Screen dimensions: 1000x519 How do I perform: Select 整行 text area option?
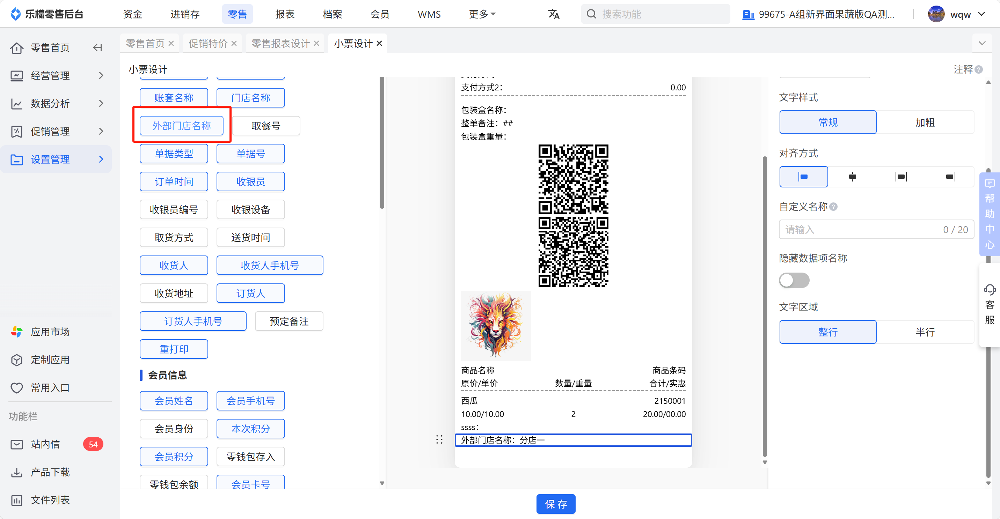click(828, 332)
